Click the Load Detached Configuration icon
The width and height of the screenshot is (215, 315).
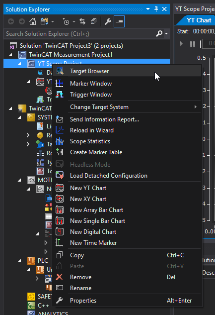[60, 175]
